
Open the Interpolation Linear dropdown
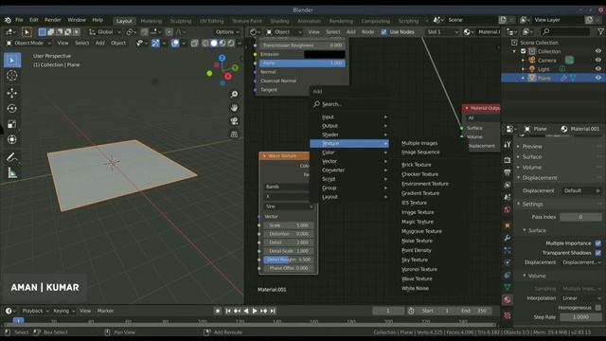[x=580, y=298]
